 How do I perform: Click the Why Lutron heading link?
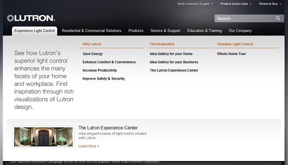coord(92,44)
